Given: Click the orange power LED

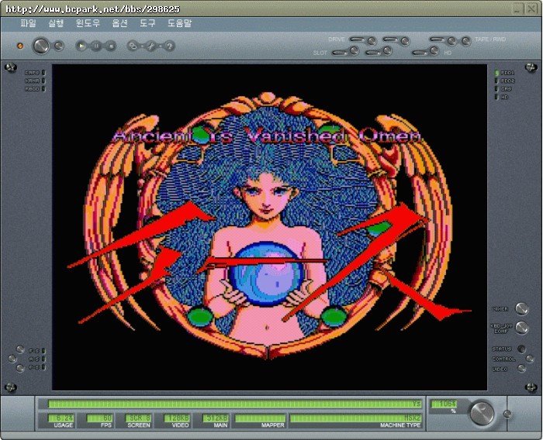Looking at the screenshot, I should (x=20, y=46).
